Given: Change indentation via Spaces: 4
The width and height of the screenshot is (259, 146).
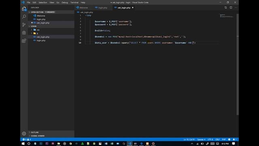Looking at the screenshot, I should click(201, 140).
